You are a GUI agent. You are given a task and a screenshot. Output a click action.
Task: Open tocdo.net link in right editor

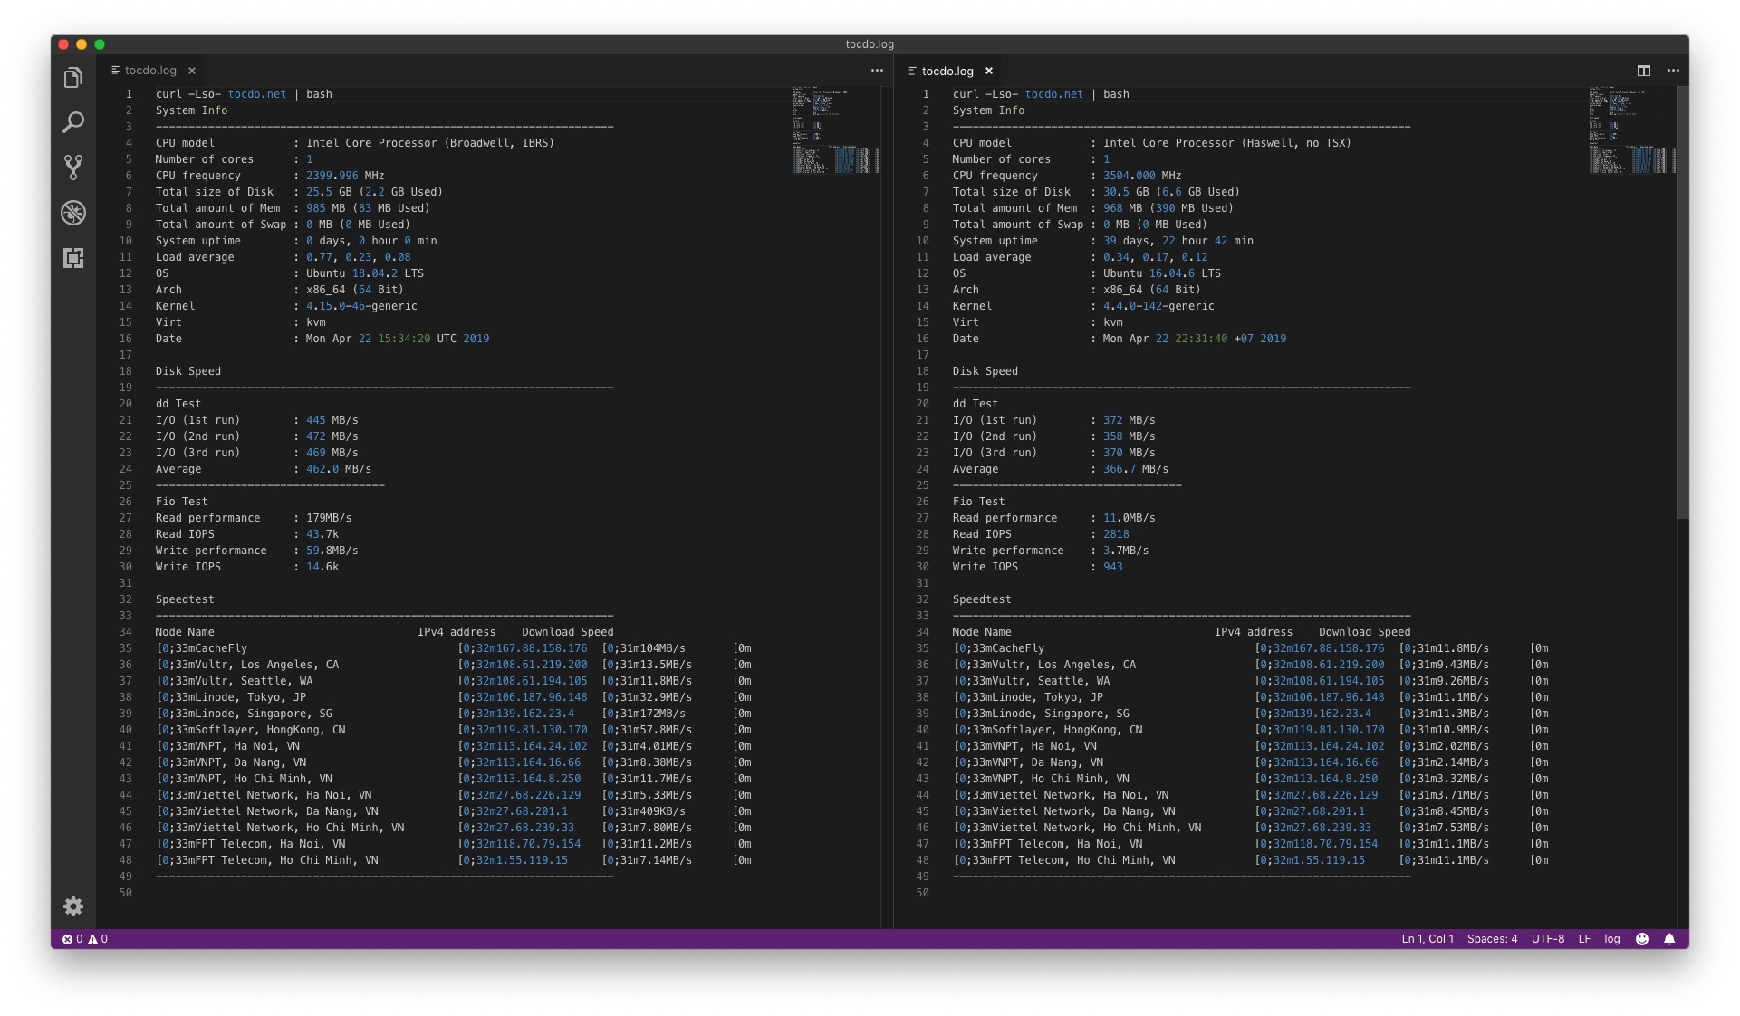[1054, 94]
